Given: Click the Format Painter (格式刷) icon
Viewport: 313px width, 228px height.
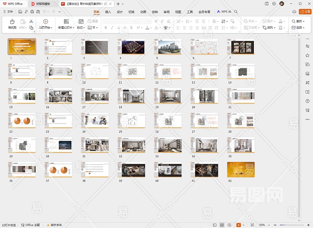Looking at the screenshot, I should (x=12, y=22).
